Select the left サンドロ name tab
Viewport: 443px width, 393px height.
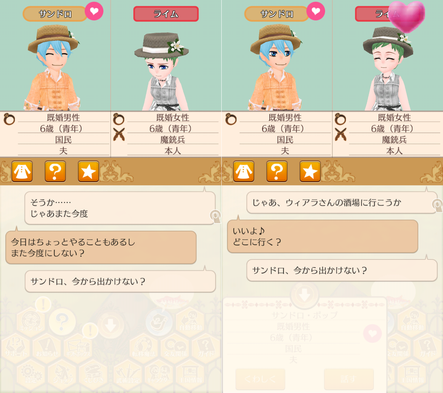55,14
